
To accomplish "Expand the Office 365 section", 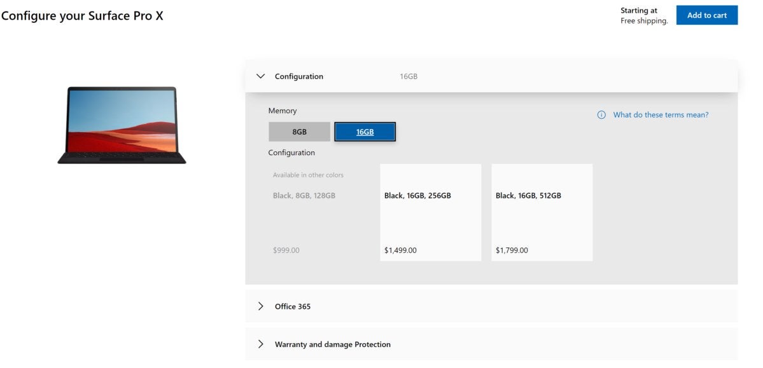I will pyautogui.click(x=491, y=306).
